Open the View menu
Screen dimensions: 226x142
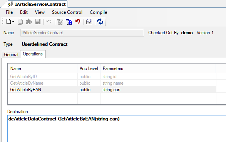pos(40,12)
